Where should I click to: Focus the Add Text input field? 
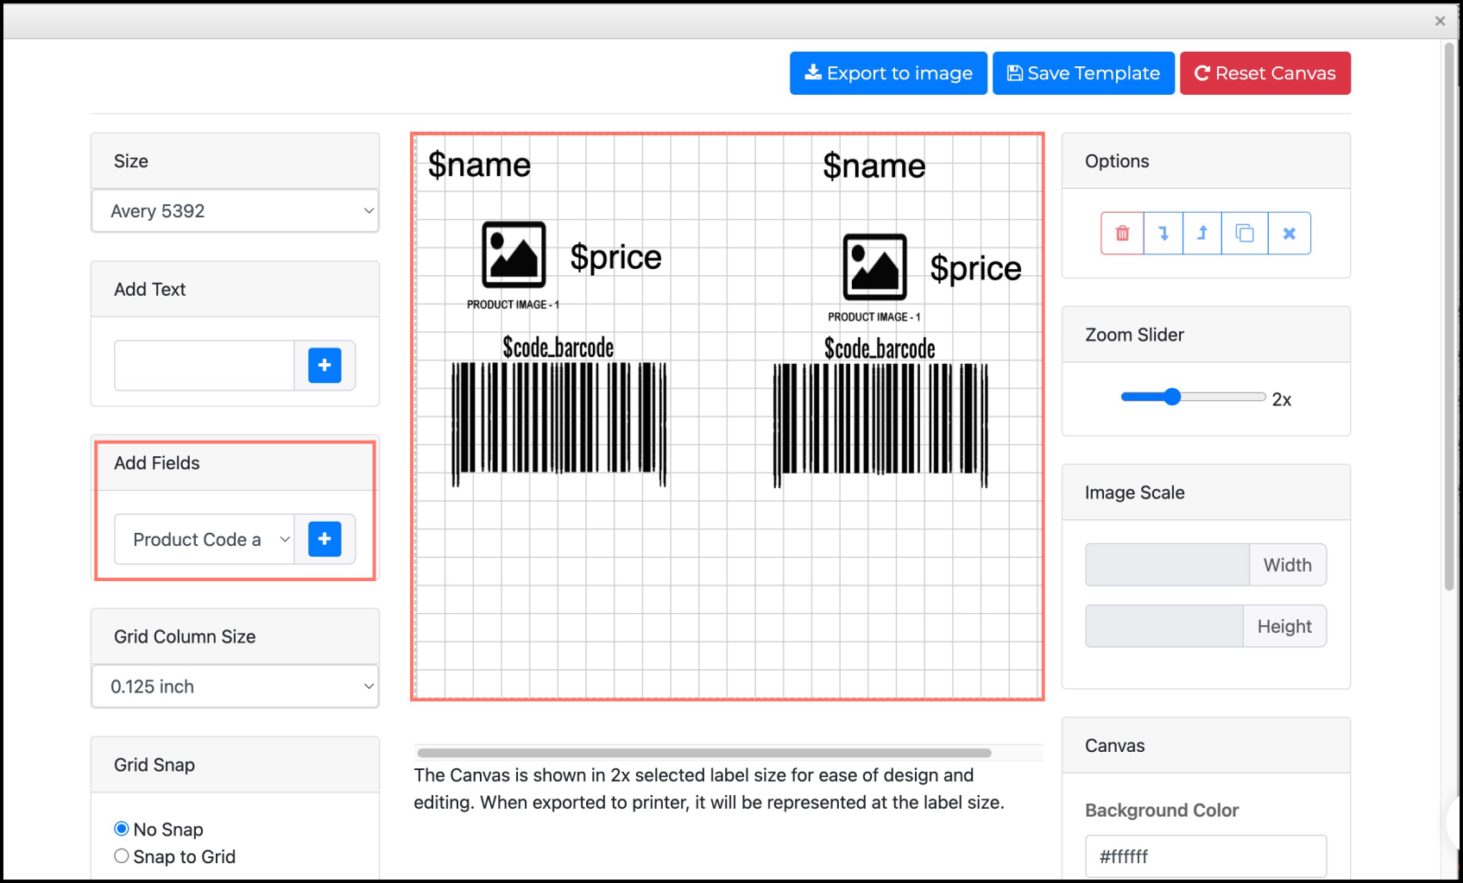205,366
